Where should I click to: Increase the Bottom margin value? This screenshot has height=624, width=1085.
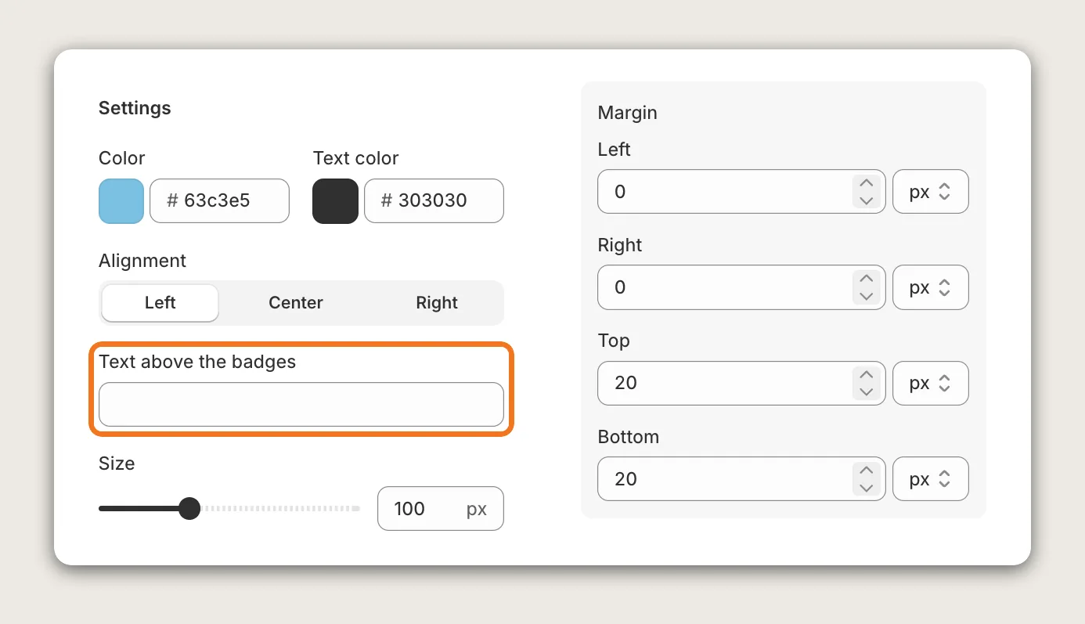tap(866, 471)
